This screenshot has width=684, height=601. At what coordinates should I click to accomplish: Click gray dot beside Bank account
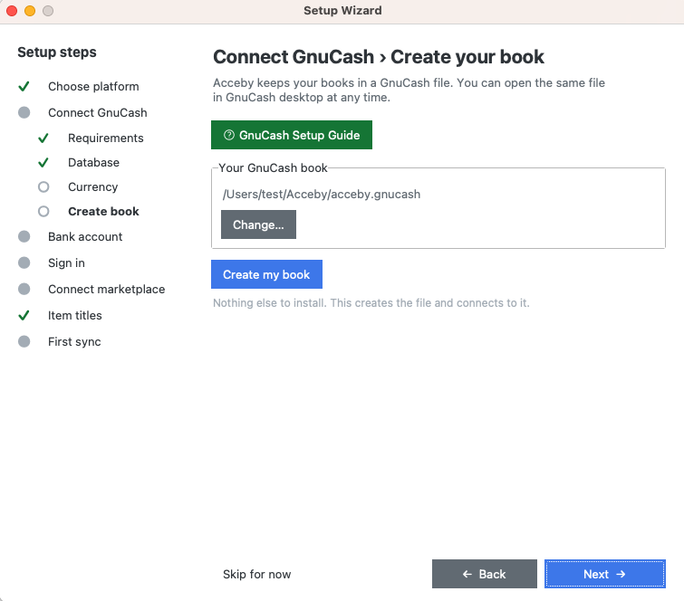pos(24,236)
